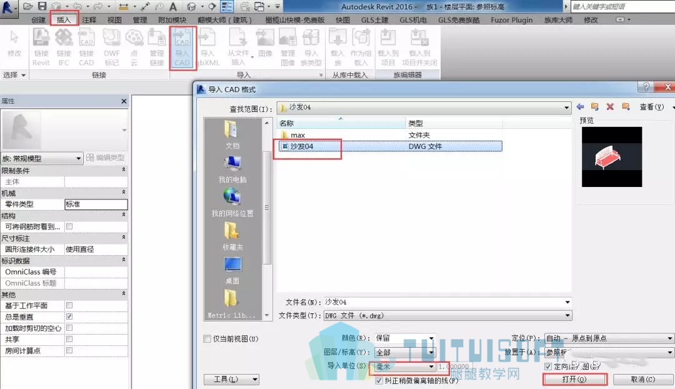
Task: Click the 工具 (Tools) button
Action: point(231,379)
